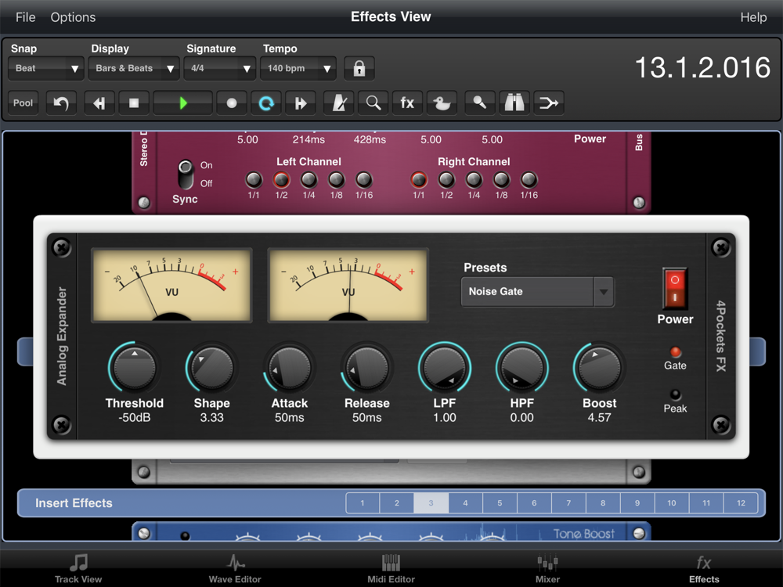Click the Attack knob
Image resolution: width=783 pixels, height=587 pixels.
click(x=289, y=368)
